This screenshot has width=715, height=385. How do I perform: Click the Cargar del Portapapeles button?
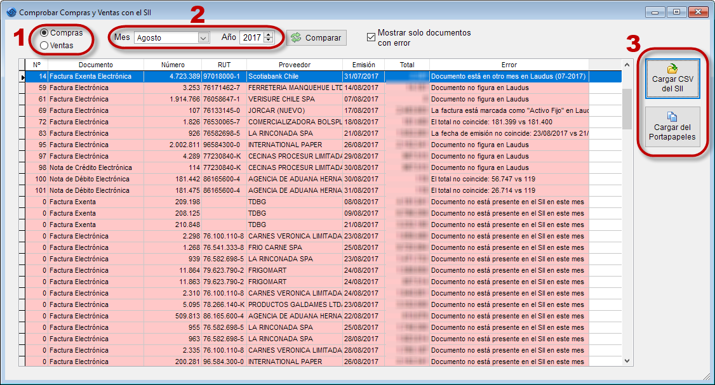click(x=672, y=127)
